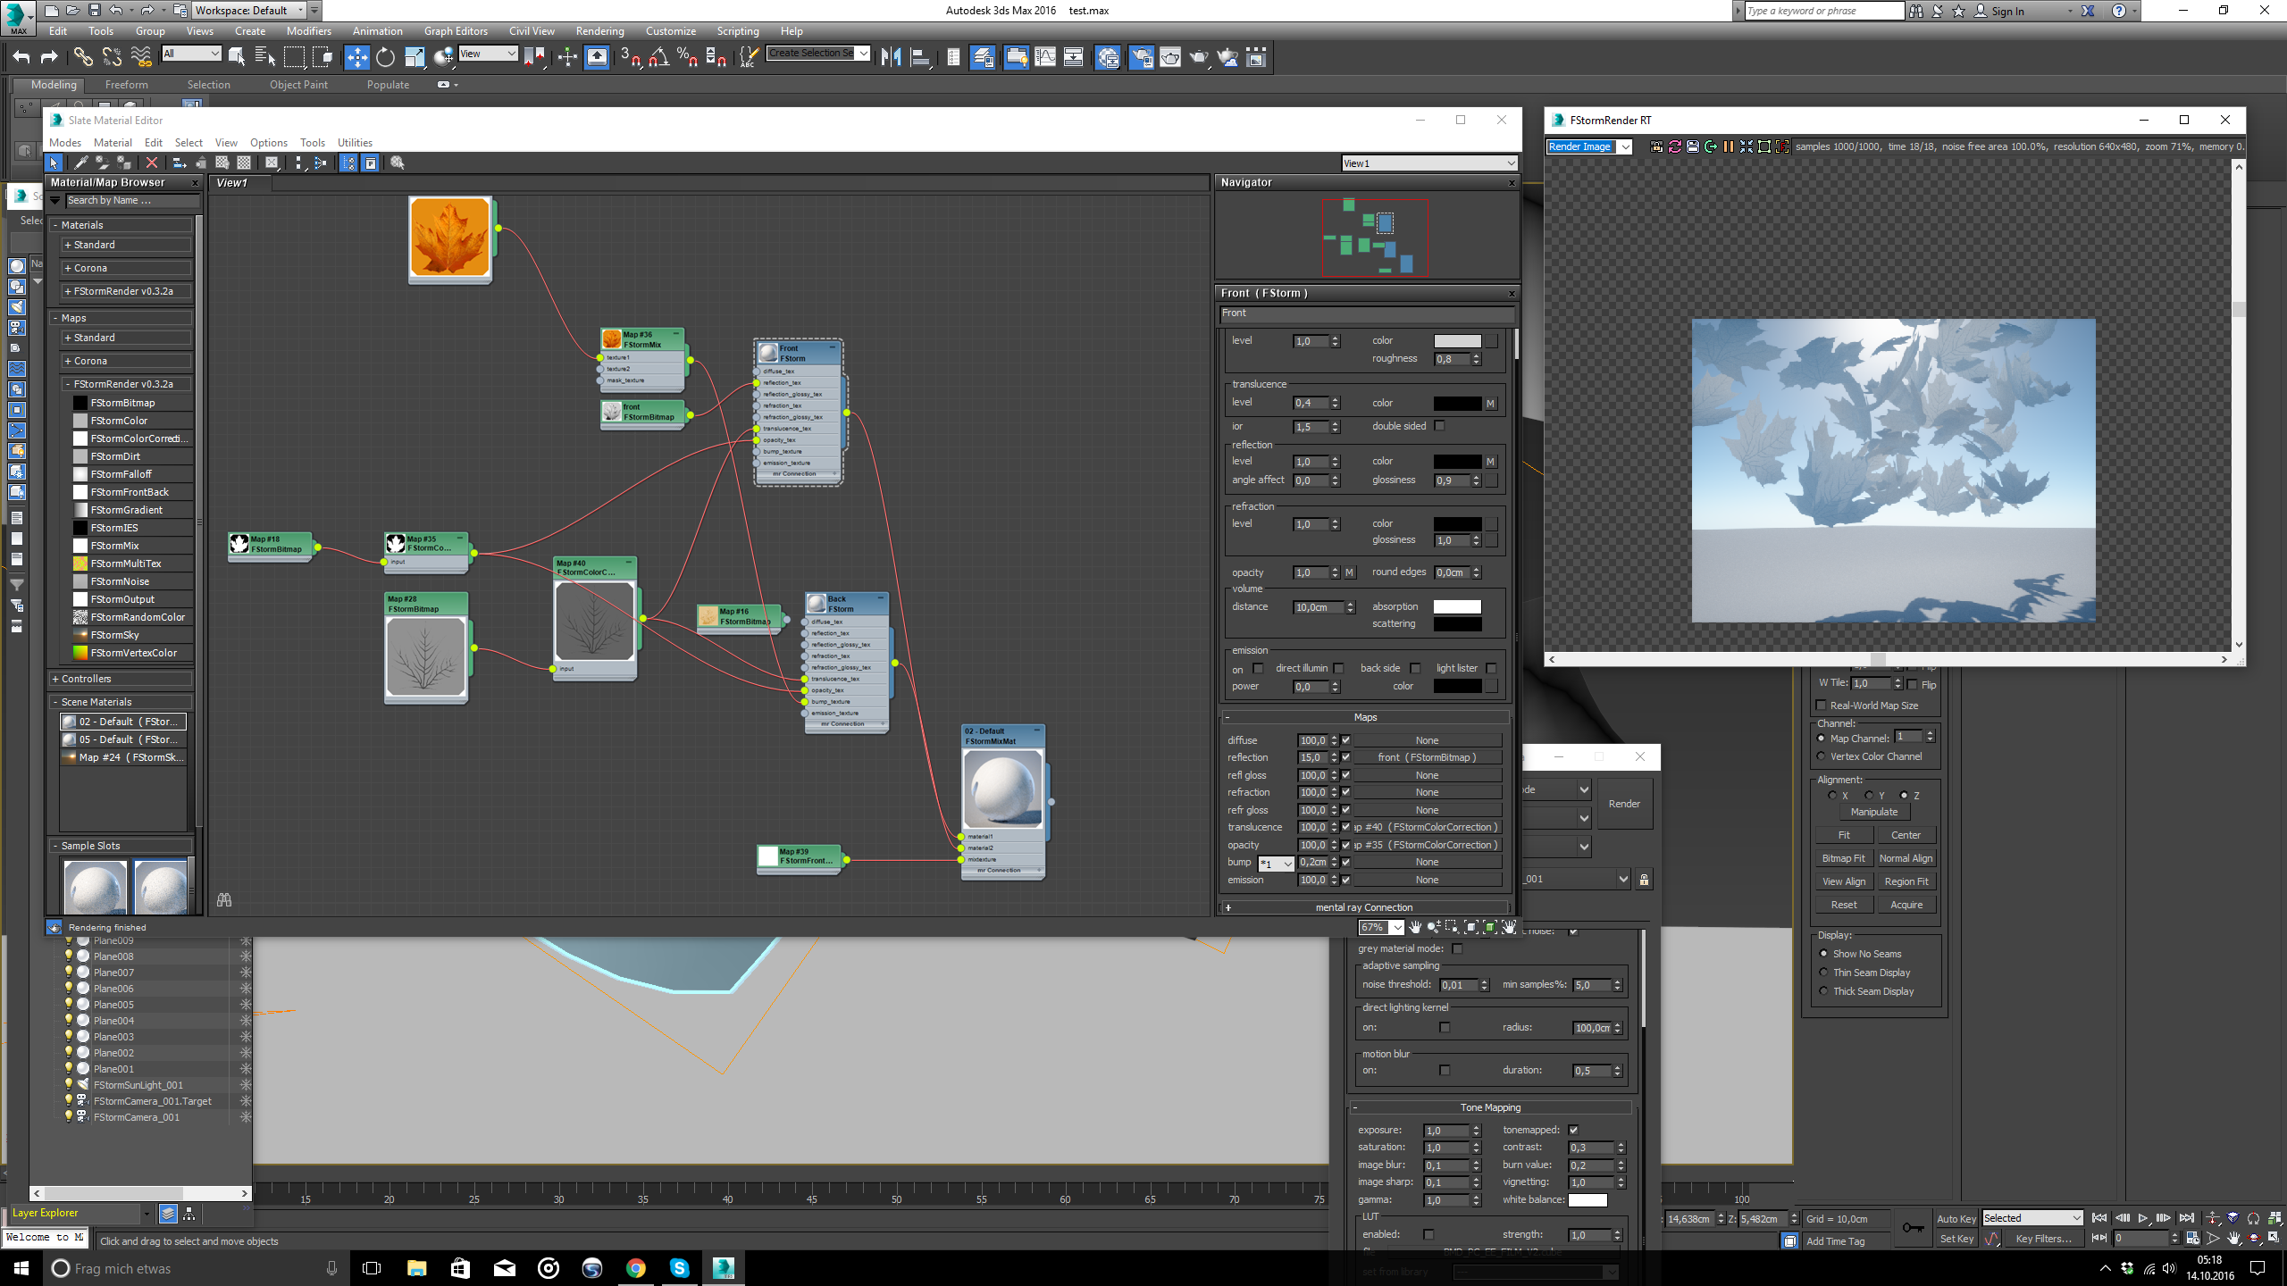Activate the Select and Scale tool
The height and width of the screenshot is (1286, 2287).
click(x=415, y=57)
